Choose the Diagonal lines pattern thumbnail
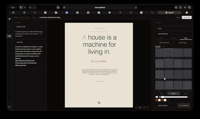 (x=178, y=53)
